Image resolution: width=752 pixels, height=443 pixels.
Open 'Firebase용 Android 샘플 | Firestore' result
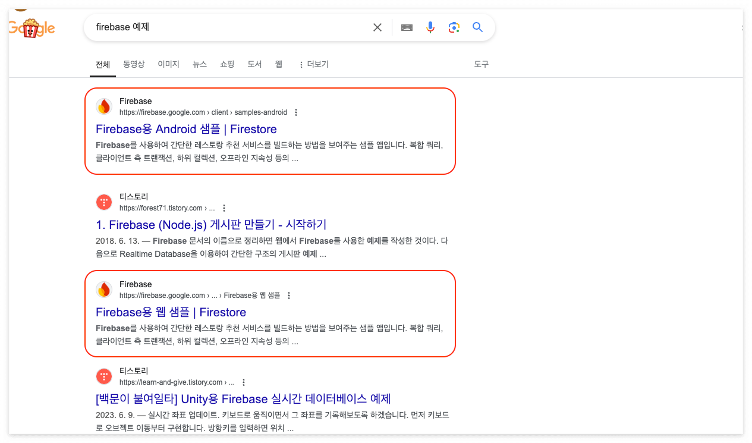coord(186,129)
